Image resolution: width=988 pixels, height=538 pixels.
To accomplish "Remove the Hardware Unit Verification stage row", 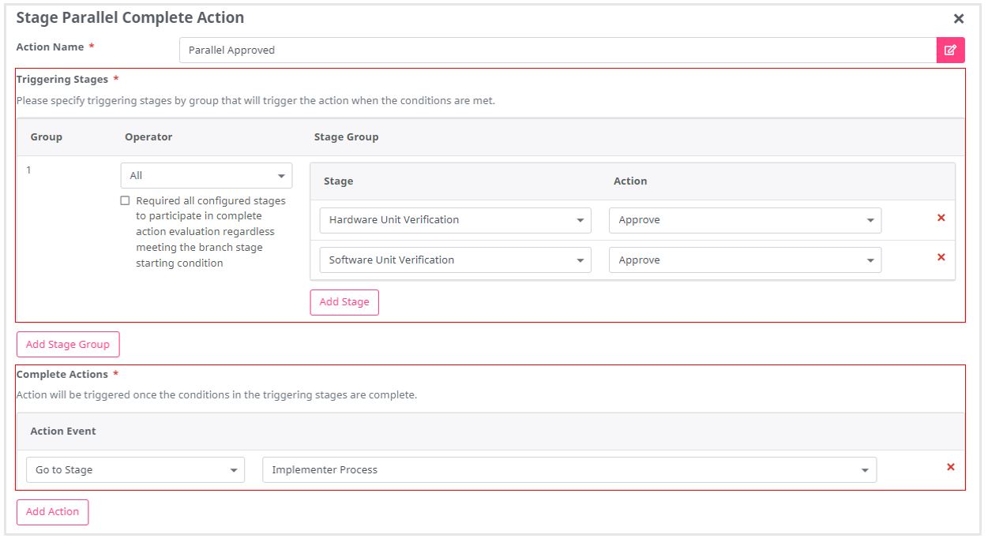I will click(941, 218).
